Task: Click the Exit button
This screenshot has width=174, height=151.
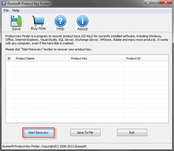Action: click(x=132, y=132)
